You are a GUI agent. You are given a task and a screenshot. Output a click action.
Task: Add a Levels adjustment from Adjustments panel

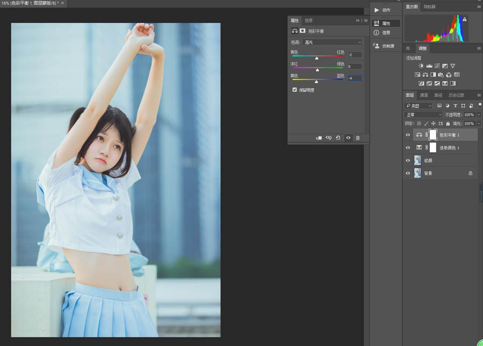coord(429,66)
